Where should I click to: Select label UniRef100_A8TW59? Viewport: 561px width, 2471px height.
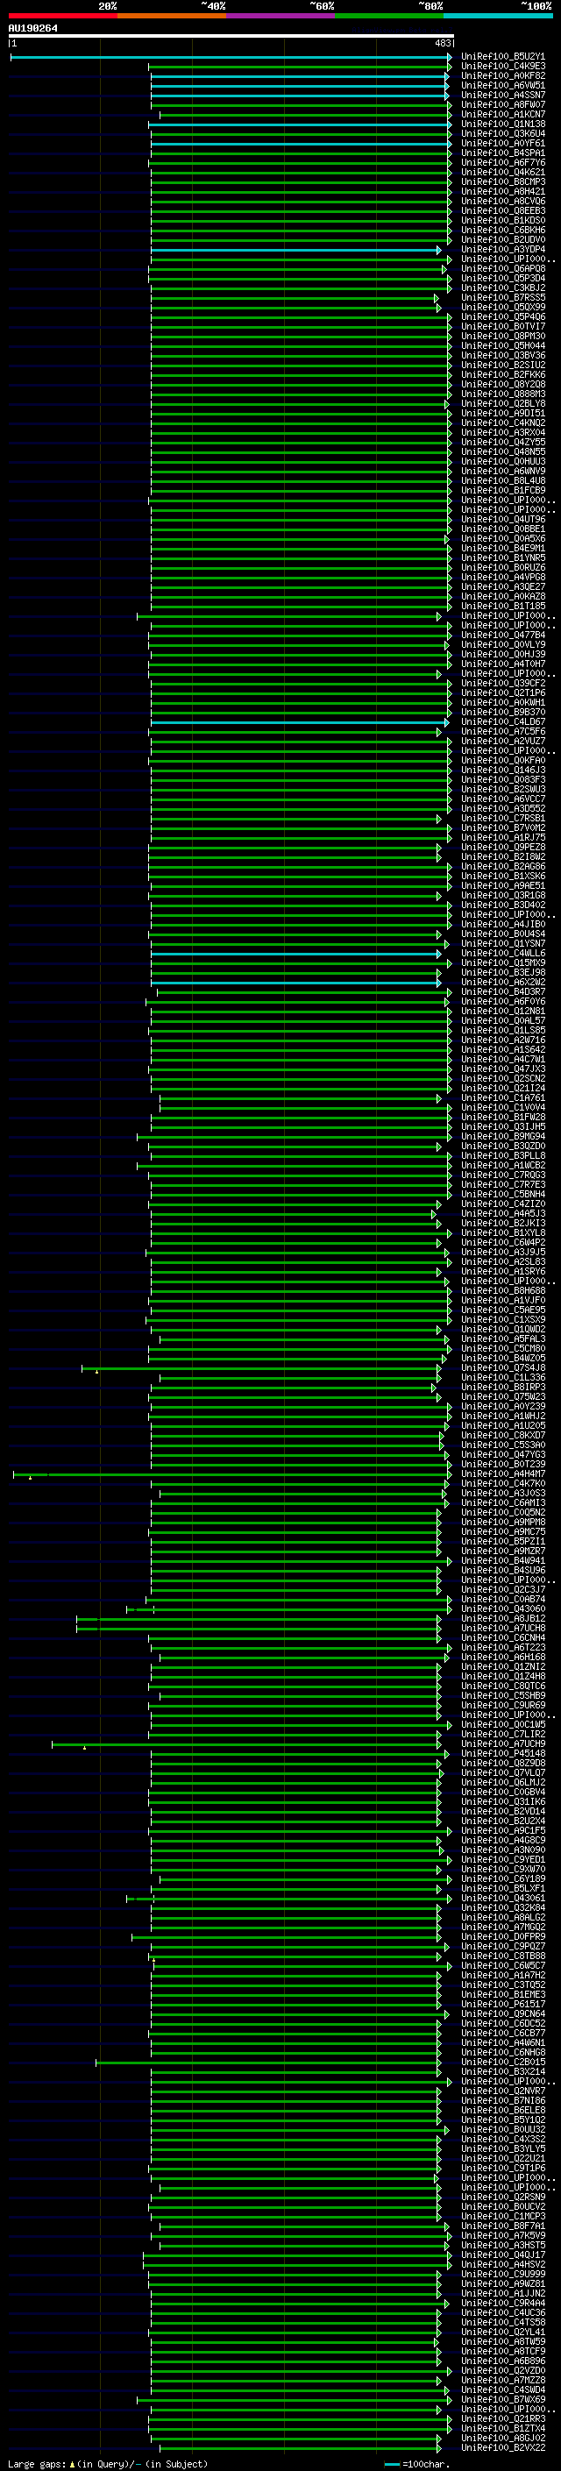tap(502, 2341)
